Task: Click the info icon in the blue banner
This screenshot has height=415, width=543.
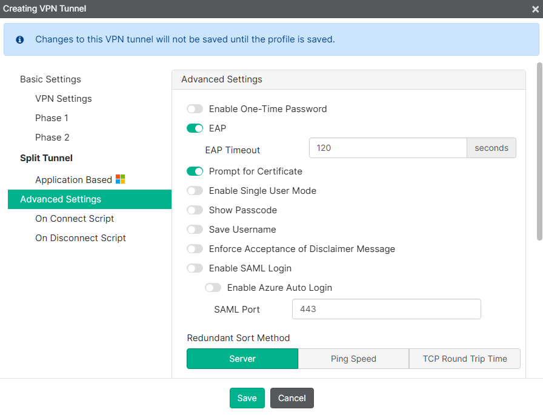Action: 19,39
